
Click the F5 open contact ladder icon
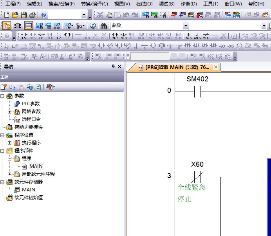24,36
